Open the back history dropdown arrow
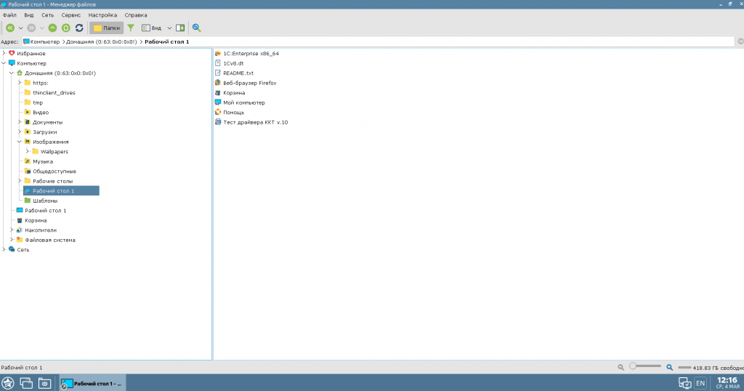Screen dimensions: 744x391 20,28
